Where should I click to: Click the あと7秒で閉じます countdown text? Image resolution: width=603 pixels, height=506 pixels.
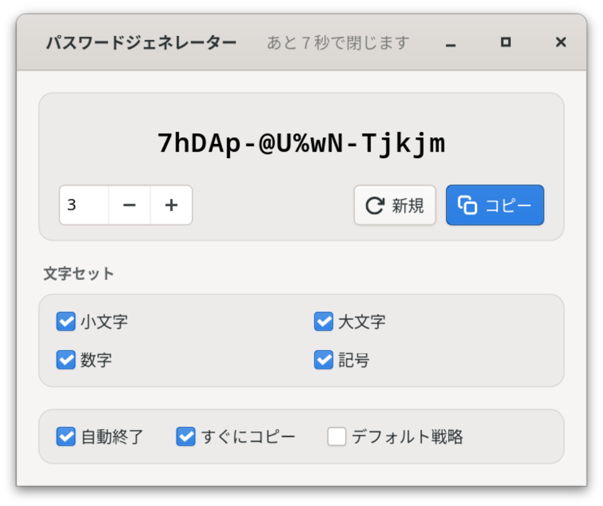tap(338, 43)
